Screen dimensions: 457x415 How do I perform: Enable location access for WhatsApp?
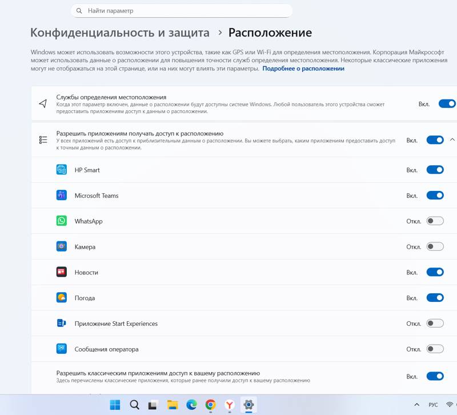click(x=435, y=221)
